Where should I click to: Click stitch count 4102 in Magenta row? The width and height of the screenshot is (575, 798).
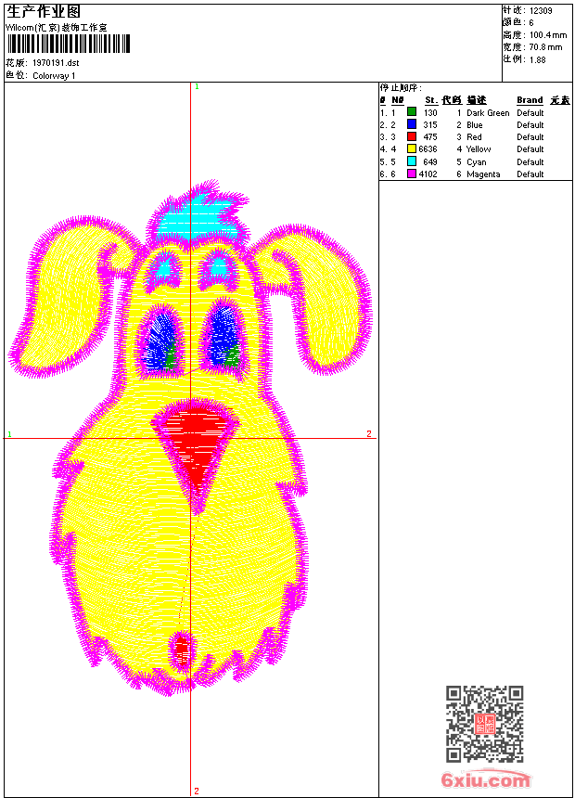coord(428,174)
